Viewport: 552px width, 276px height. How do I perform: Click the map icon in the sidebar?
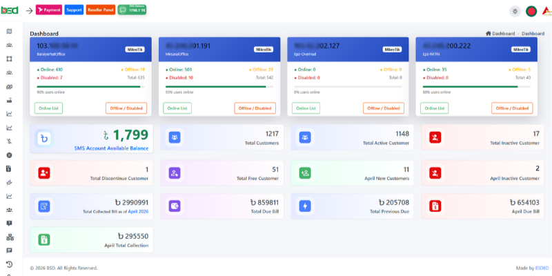pos(9,32)
